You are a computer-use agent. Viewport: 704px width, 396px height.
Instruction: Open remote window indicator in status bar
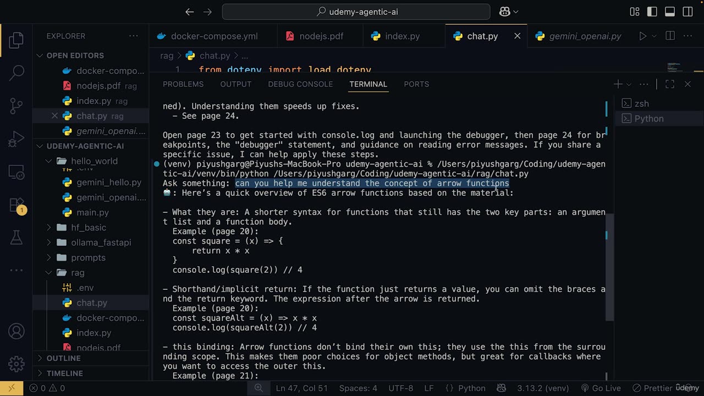click(12, 388)
